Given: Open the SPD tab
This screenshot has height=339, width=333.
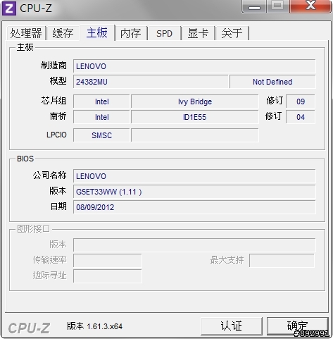Looking at the screenshot, I should coord(164,33).
